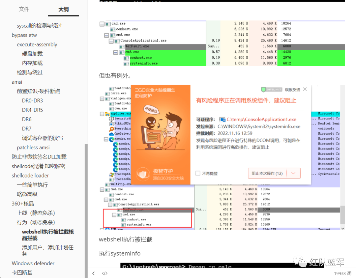The height and width of the screenshot is (278, 356).
Task: Click SecurityHealth shield icon
Action: [x=111, y=119]
